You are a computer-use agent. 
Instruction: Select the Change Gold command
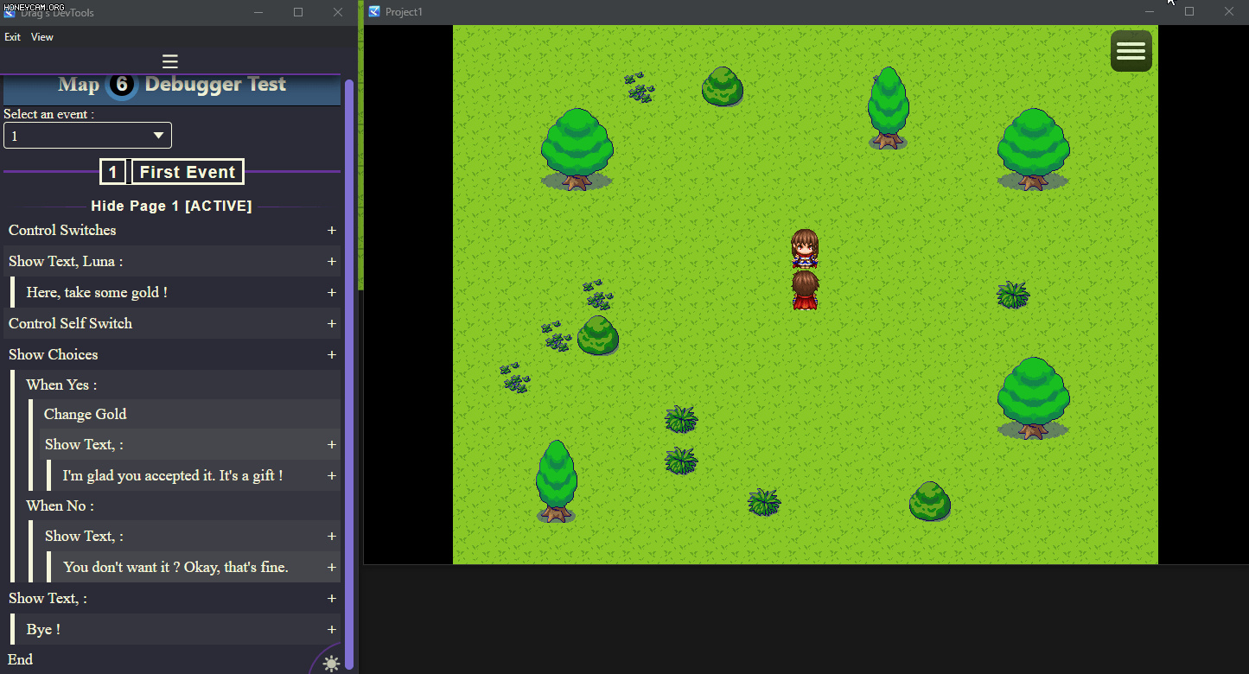(85, 414)
